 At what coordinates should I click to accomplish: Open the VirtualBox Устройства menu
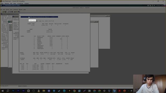[x=20, y=3]
